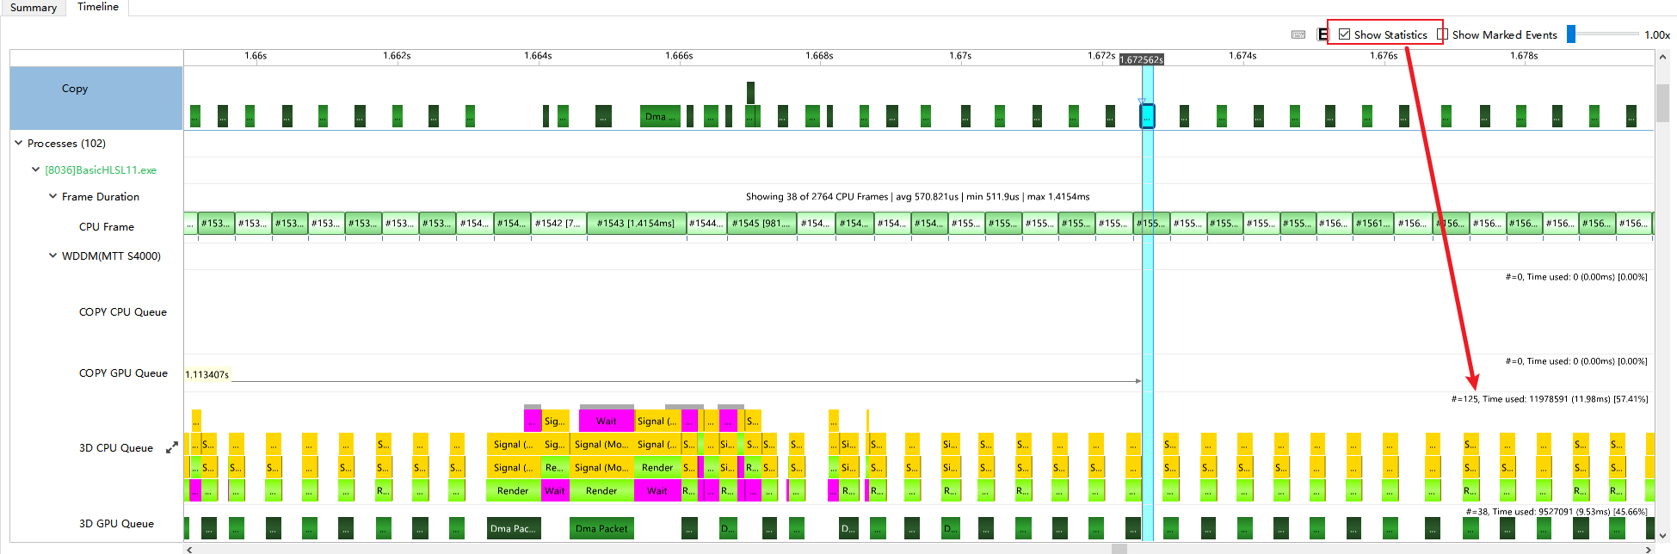1677x554 pixels.
Task: Click the BasicHLSL11.exe process link
Action: (x=101, y=169)
